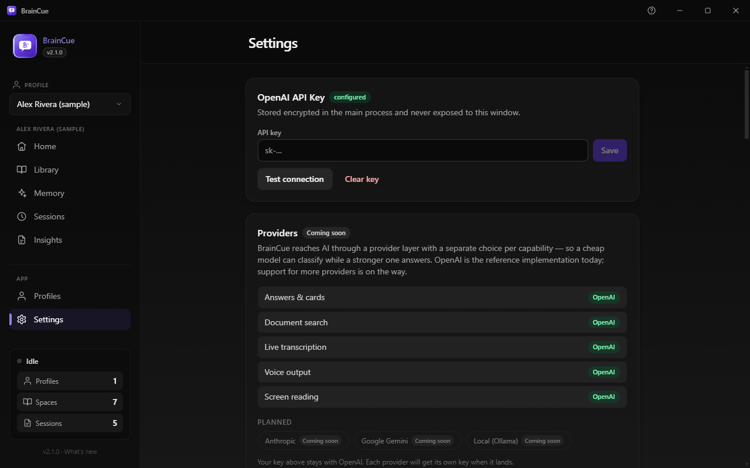Click the Idle status dot
The image size is (750, 468).
tap(19, 361)
